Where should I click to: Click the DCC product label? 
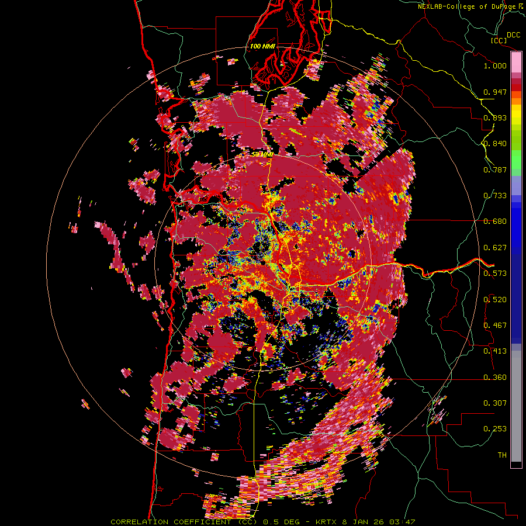coord(513,35)
